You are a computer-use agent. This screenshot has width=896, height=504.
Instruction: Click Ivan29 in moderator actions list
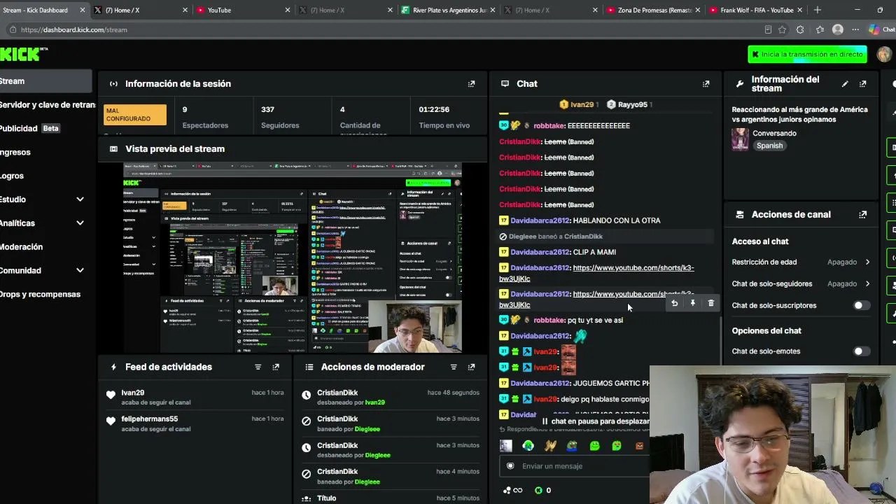[x=374, y=402]
